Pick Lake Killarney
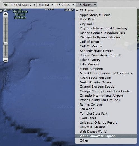Screen dimensions: 139x146 point(106,60)
